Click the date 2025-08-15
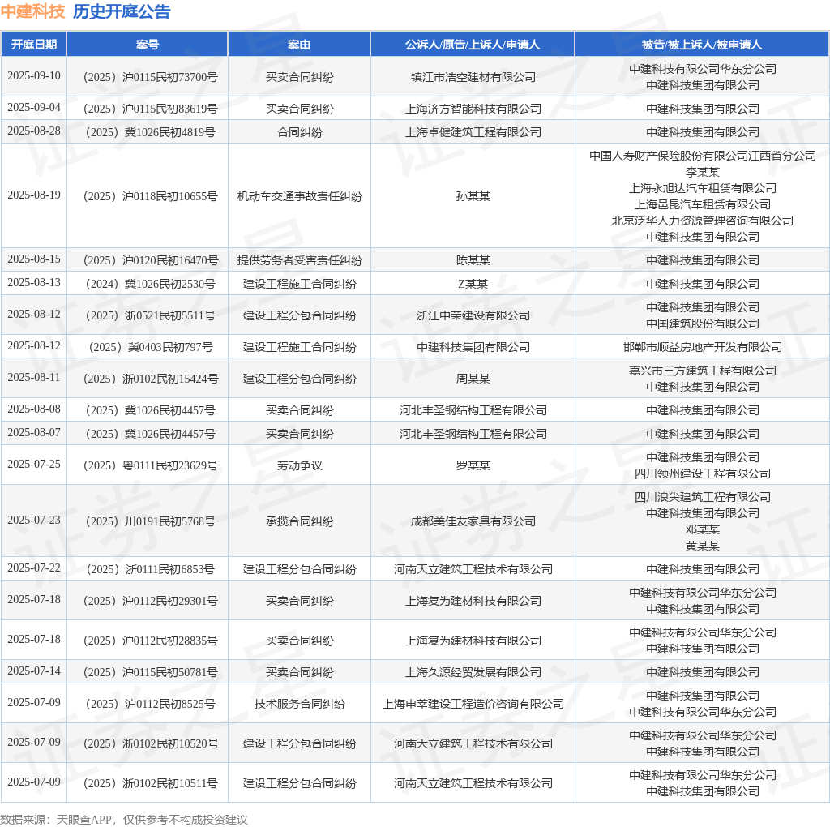This screenshot has width=830, height=827. (x=34, y=259)
